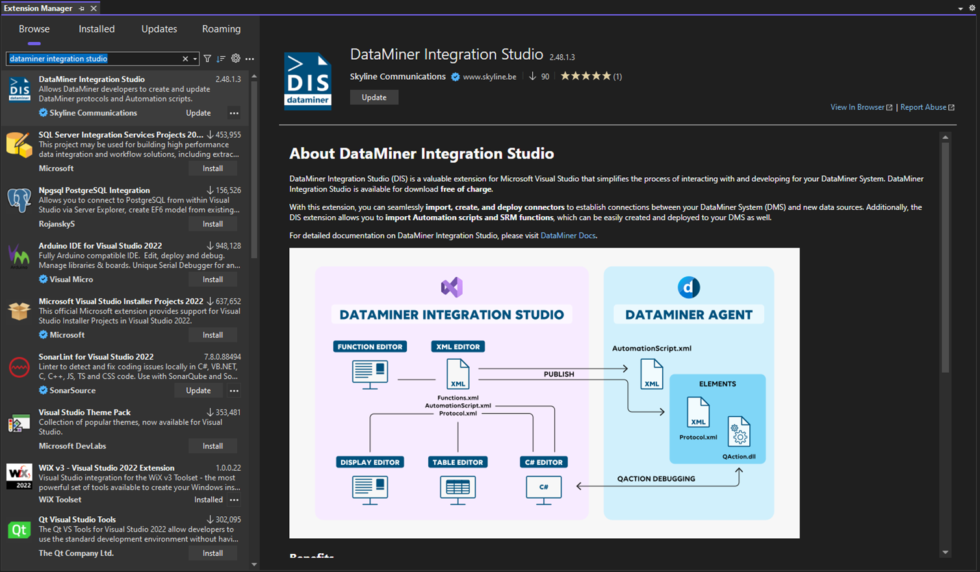Click the SonarSource publisher name
This screenshot has height=572, width=980.
[73, 391]
